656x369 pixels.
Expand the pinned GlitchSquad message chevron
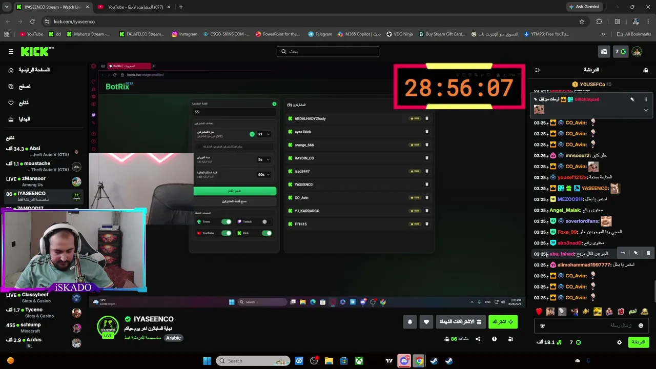point(646,110)
